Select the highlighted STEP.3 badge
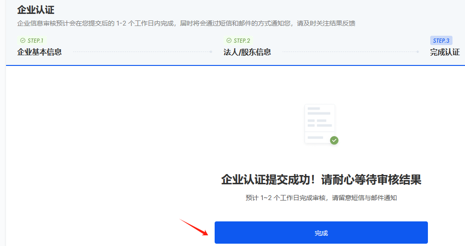 441,40
